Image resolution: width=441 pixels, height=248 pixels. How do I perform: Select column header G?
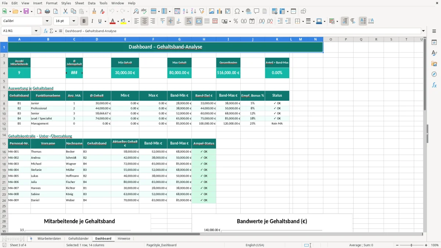point(179,39)
